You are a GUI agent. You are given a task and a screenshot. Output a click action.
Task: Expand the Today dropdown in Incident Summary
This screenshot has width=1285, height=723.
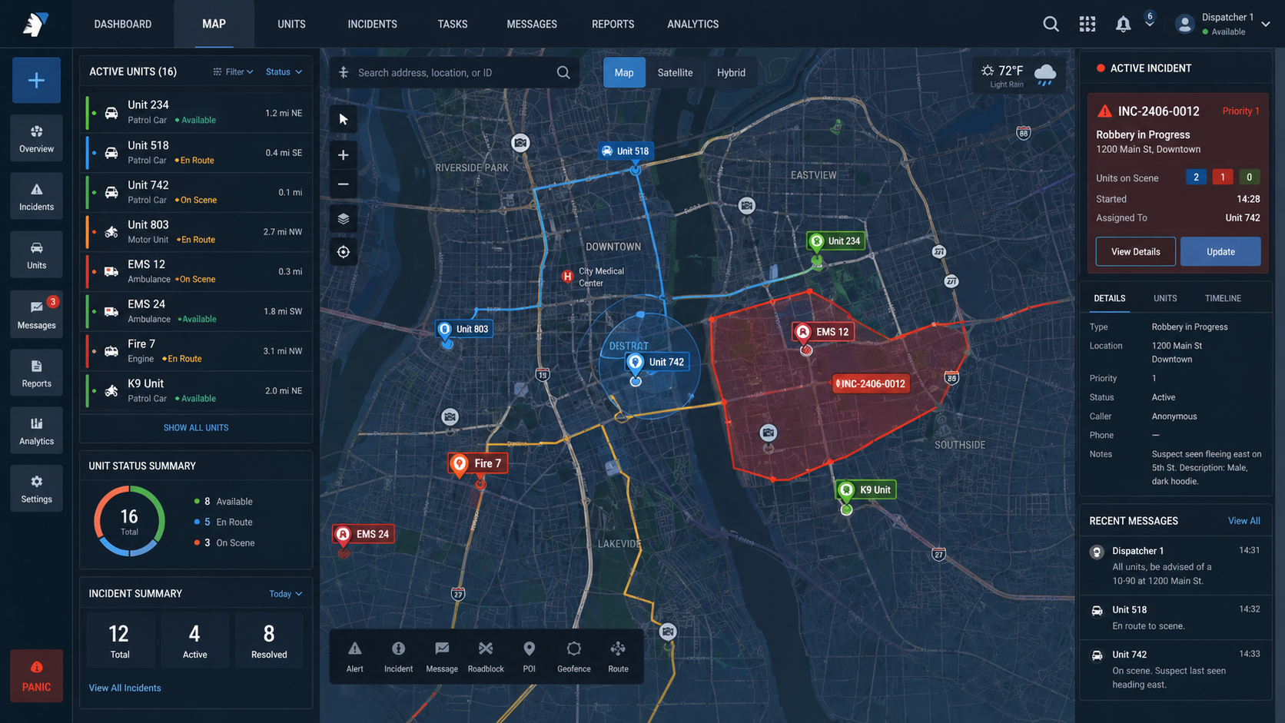(284, 593)
